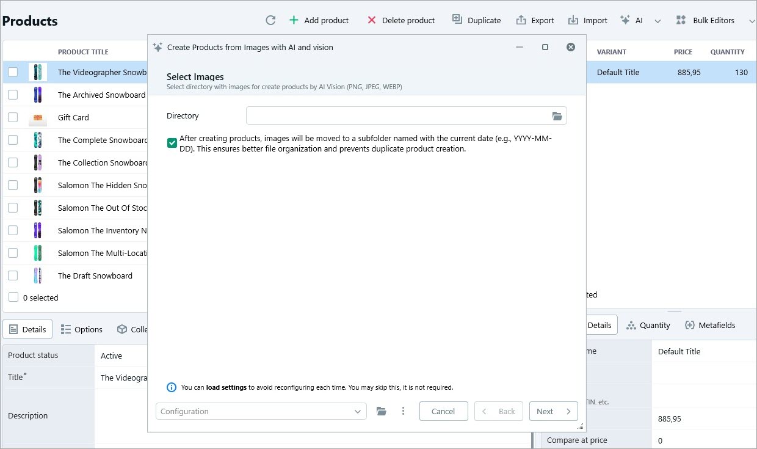Cancel the Create Products dialog

443,411
